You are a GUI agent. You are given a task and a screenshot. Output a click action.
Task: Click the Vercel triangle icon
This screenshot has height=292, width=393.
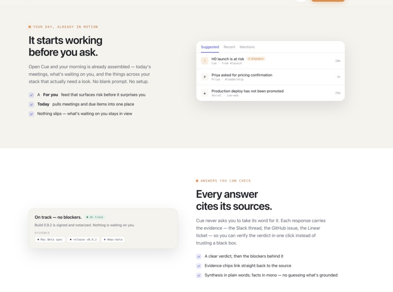pyautogui.click(x=205, y=93)
